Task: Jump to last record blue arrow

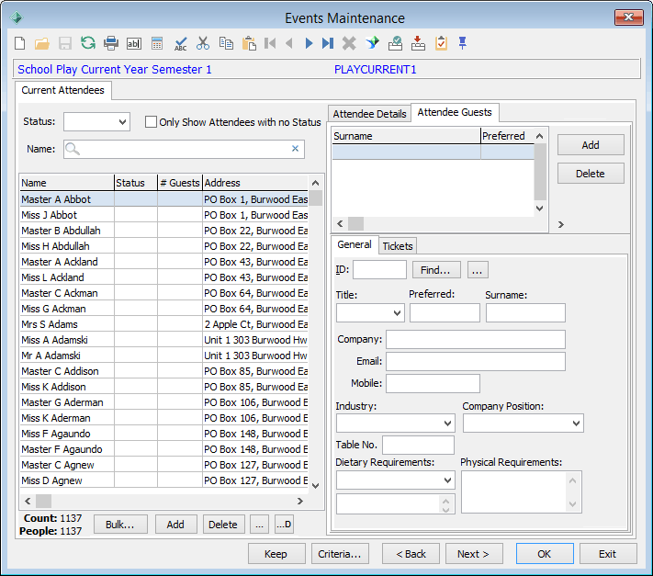Action: coord(328,43)
